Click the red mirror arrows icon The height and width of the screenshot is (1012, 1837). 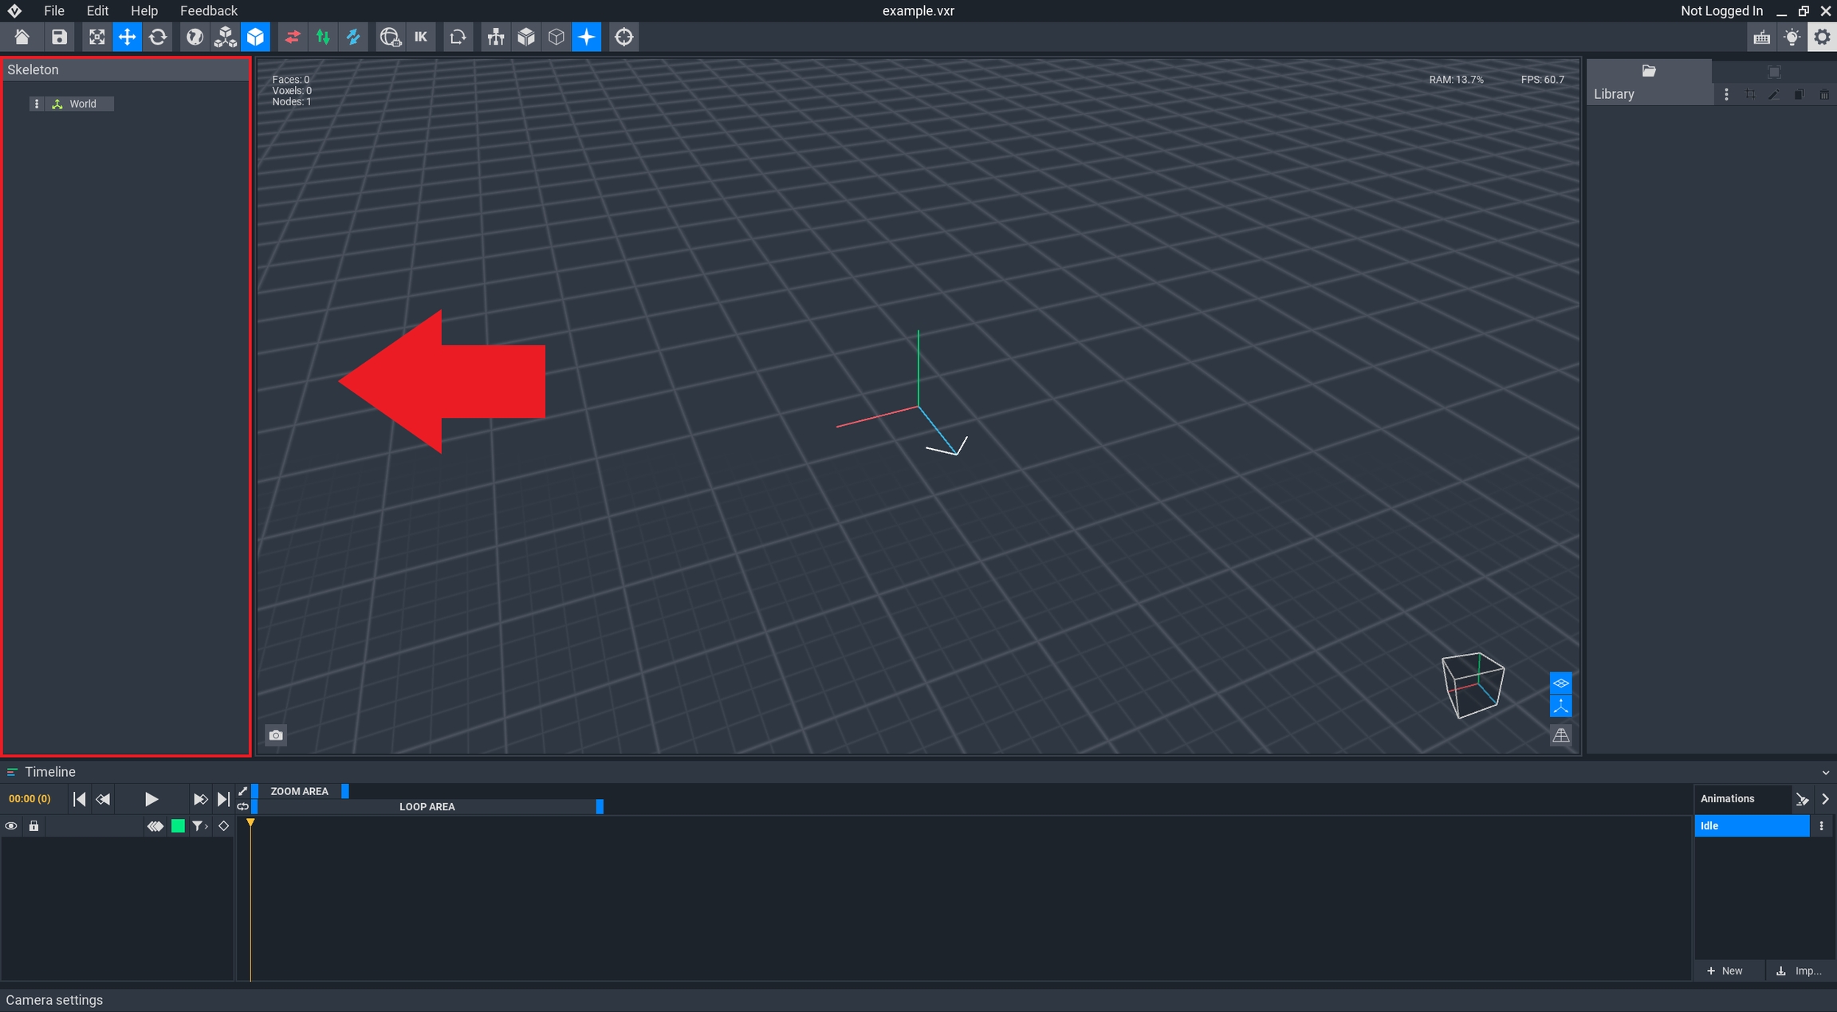[x=293, y=37]
